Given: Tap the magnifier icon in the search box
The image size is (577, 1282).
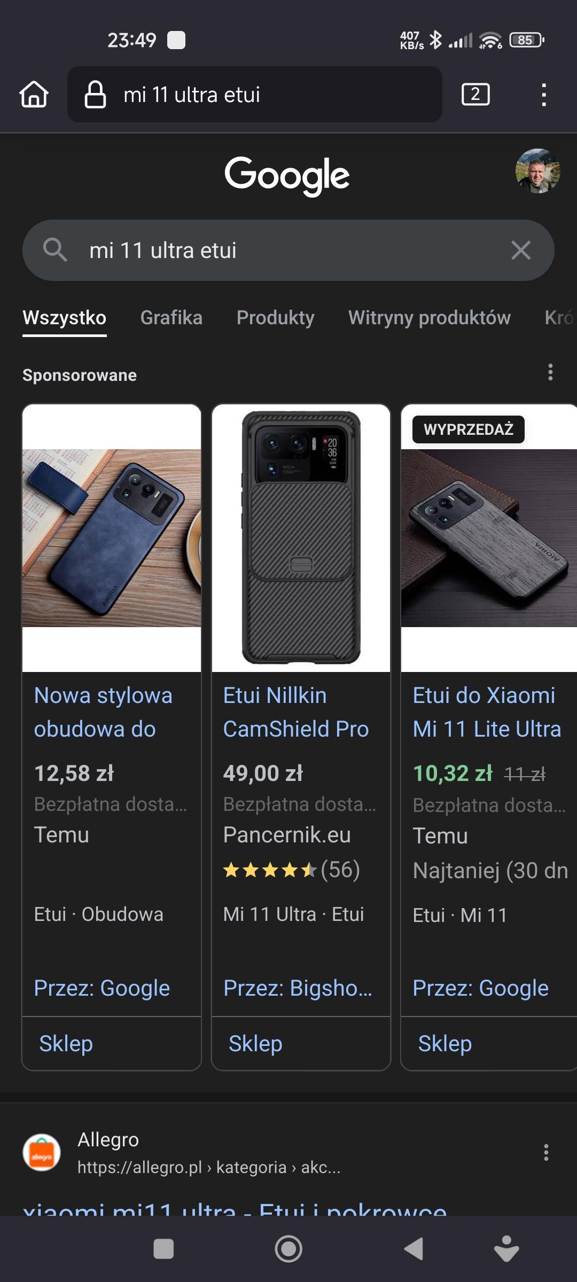Looking at the screenshot, I should 55,250.
